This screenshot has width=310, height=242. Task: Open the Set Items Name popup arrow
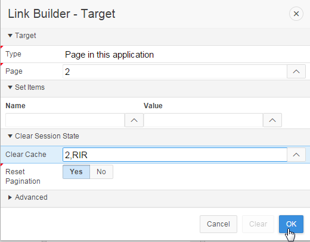134,120
